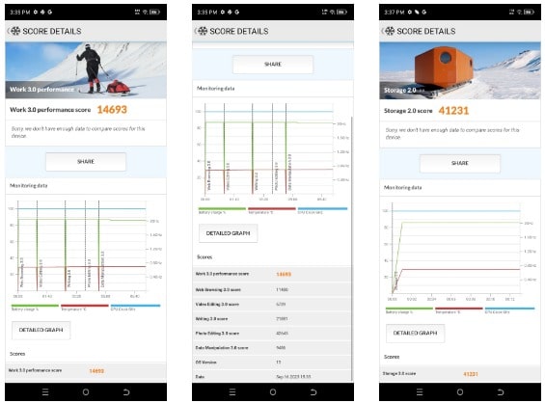
Task: Open DETAILED GRAPH under the Storage 2.0 chart
Action: click(415, 333)
